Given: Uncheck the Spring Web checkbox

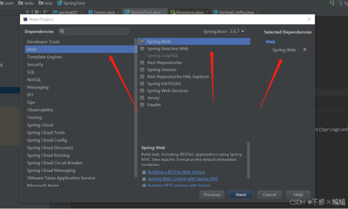Looking at the screenshot, I should pos(142,41).
